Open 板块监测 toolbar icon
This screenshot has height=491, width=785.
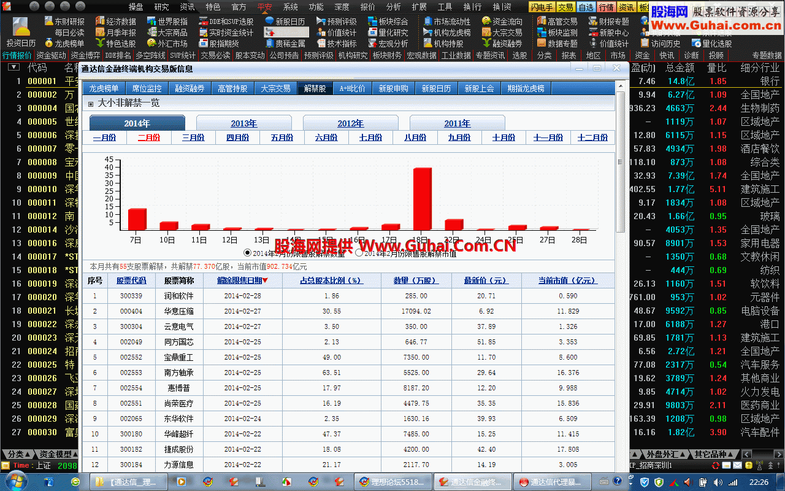557,33
